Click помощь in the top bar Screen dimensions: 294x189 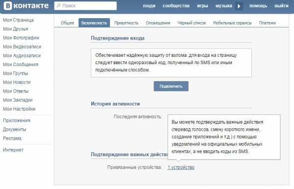click(258, 6)
